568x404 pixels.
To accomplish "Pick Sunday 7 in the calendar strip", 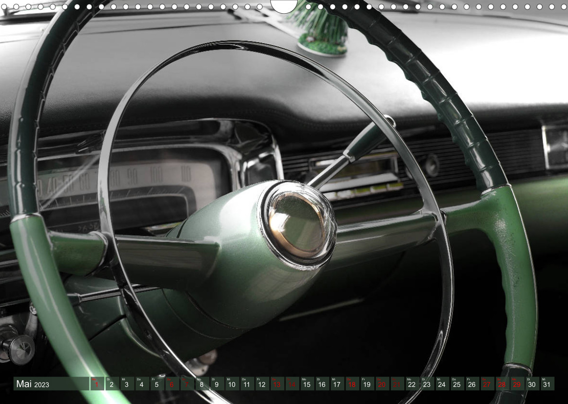I will (x=186, y=384).
